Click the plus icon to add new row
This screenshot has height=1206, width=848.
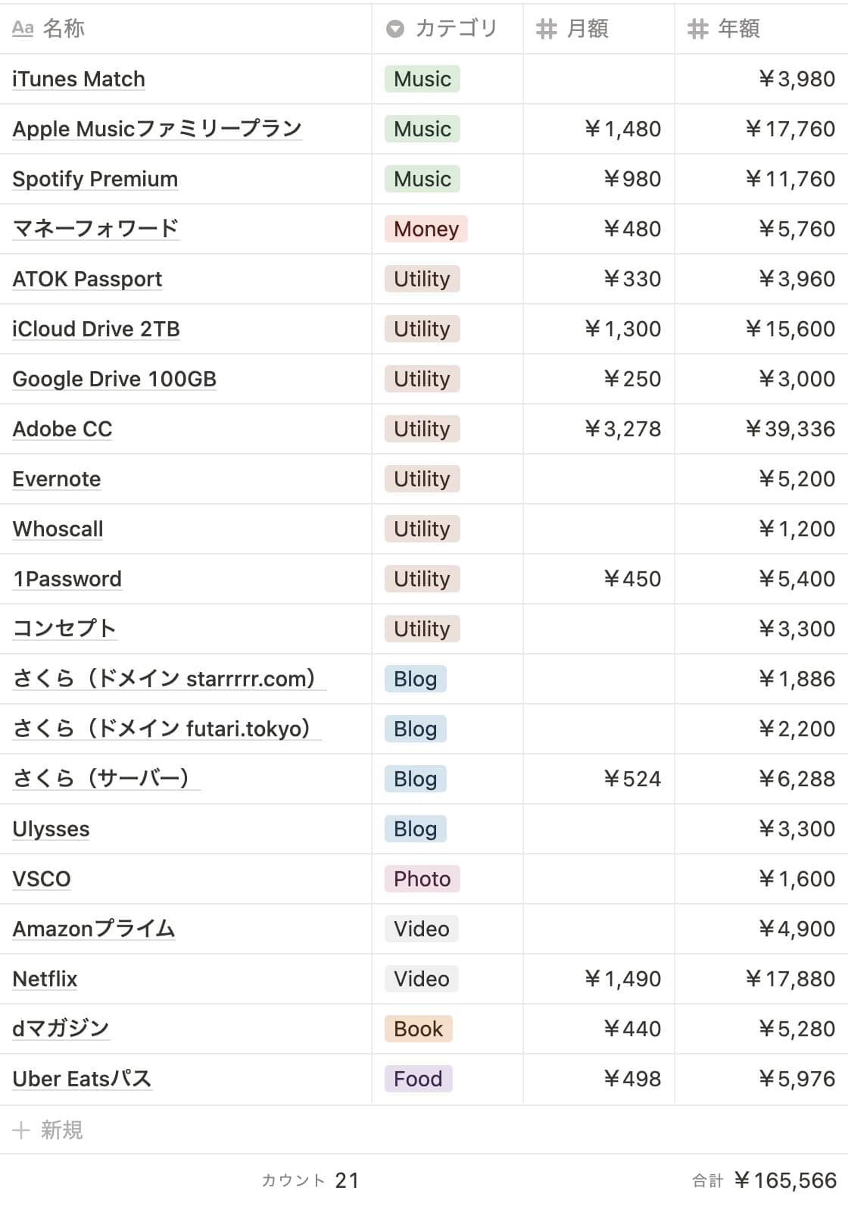point(21,1130)
